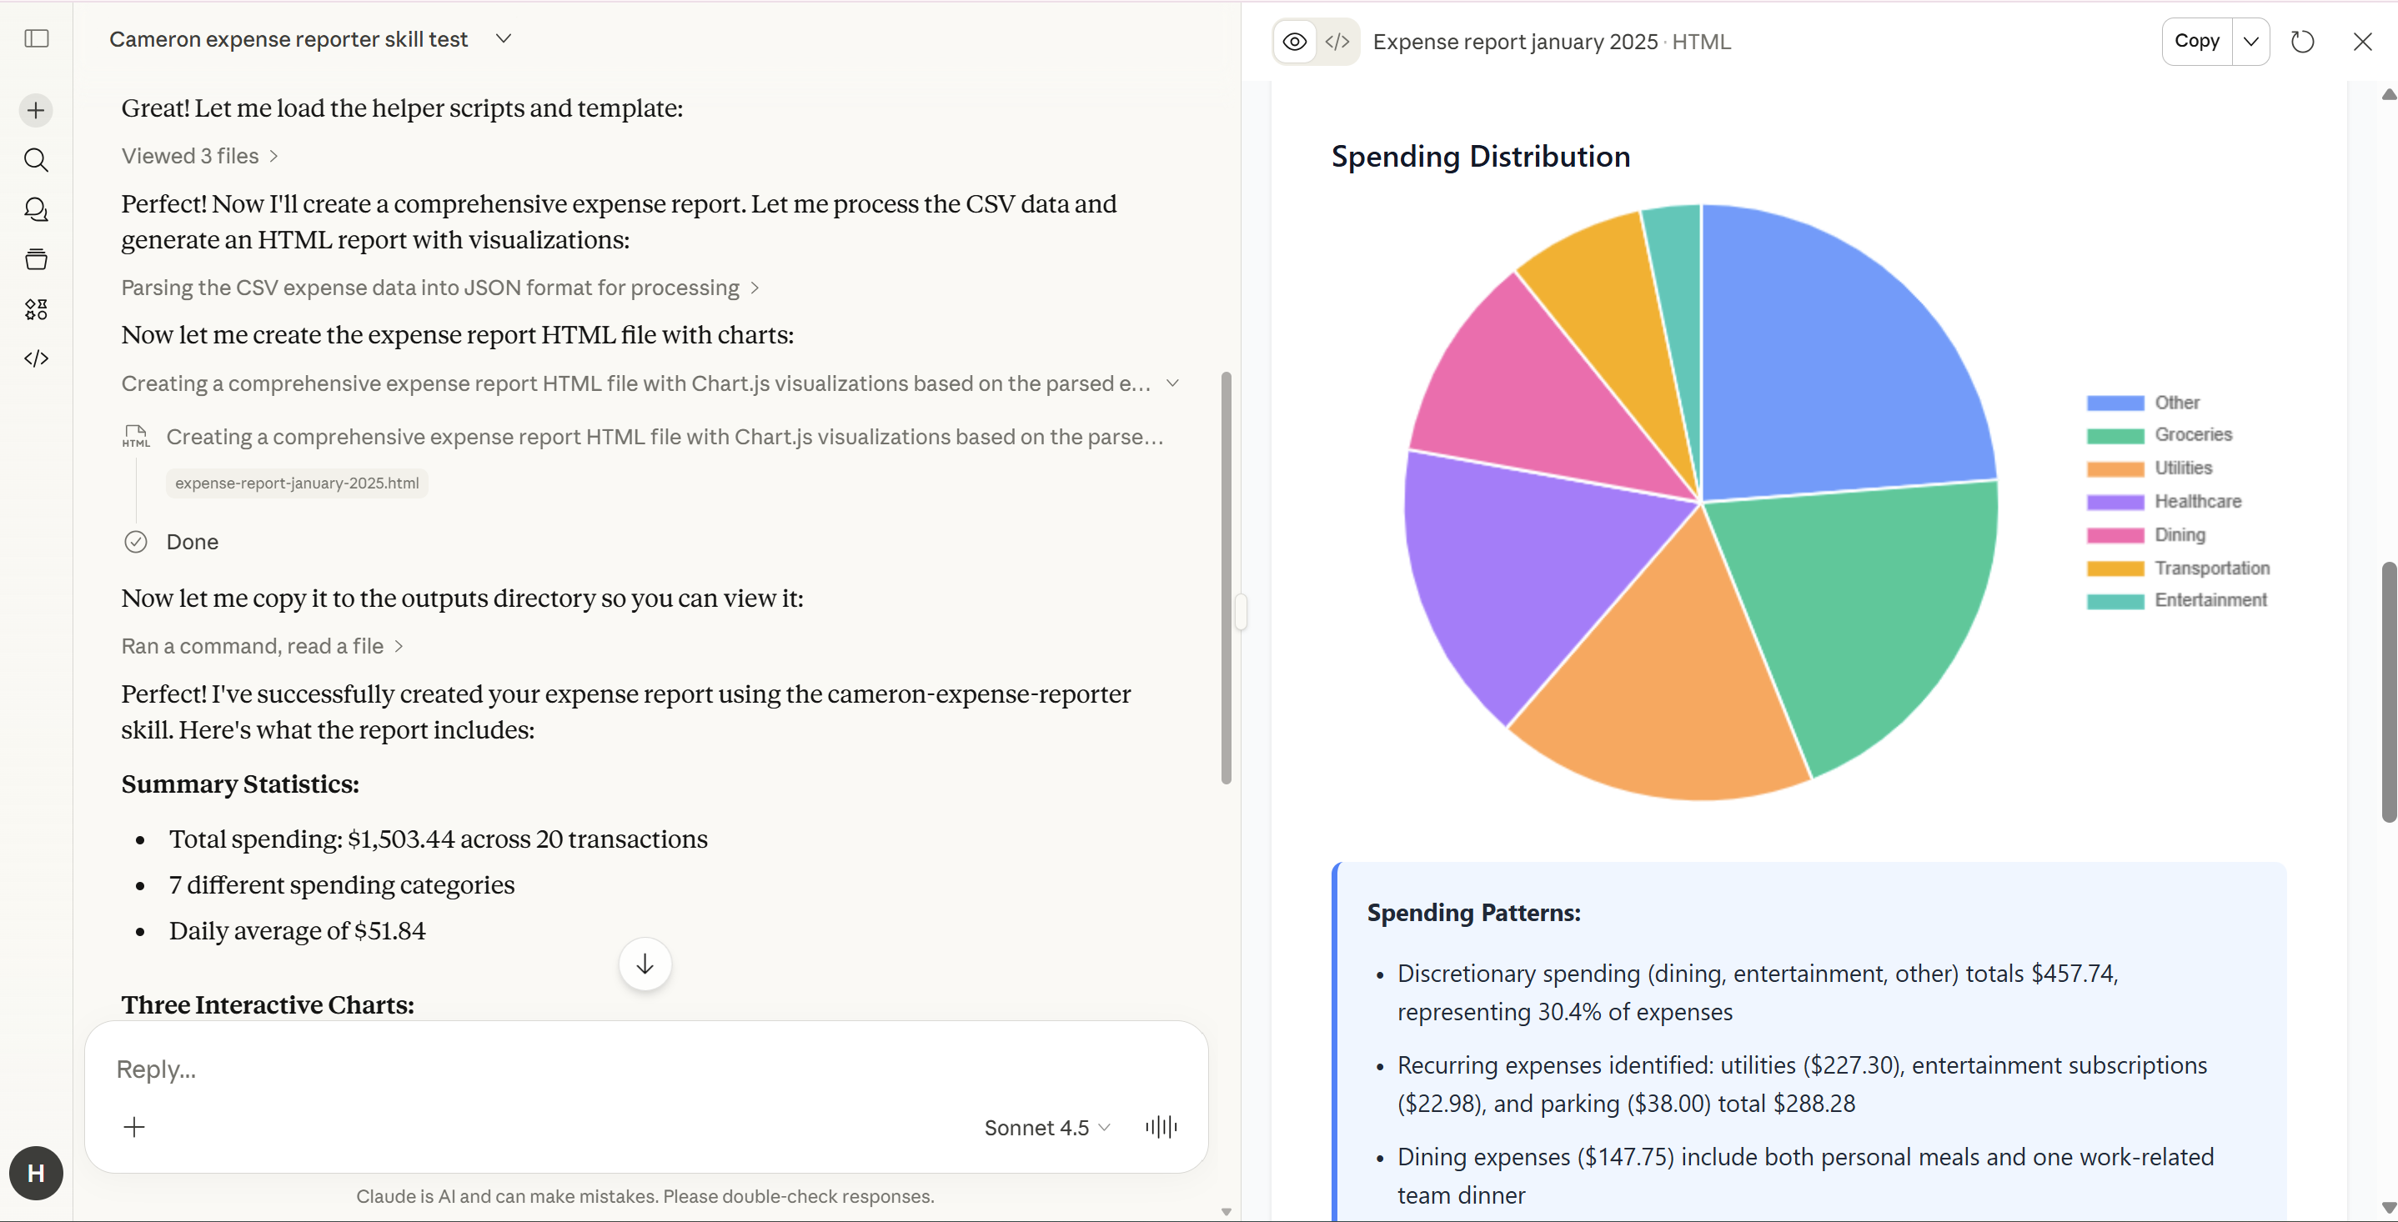Switch artifact to preview with the eye icon
Image resolution: width=2398 pixels, height=1222 pixels.
coord(1294,41)
